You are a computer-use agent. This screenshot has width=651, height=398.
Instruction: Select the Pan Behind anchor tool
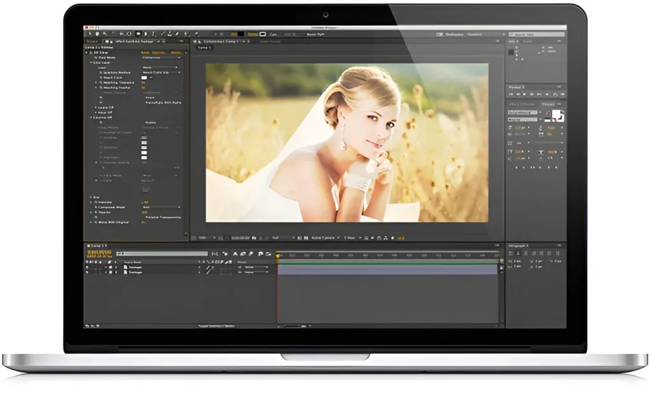(129, 34)
